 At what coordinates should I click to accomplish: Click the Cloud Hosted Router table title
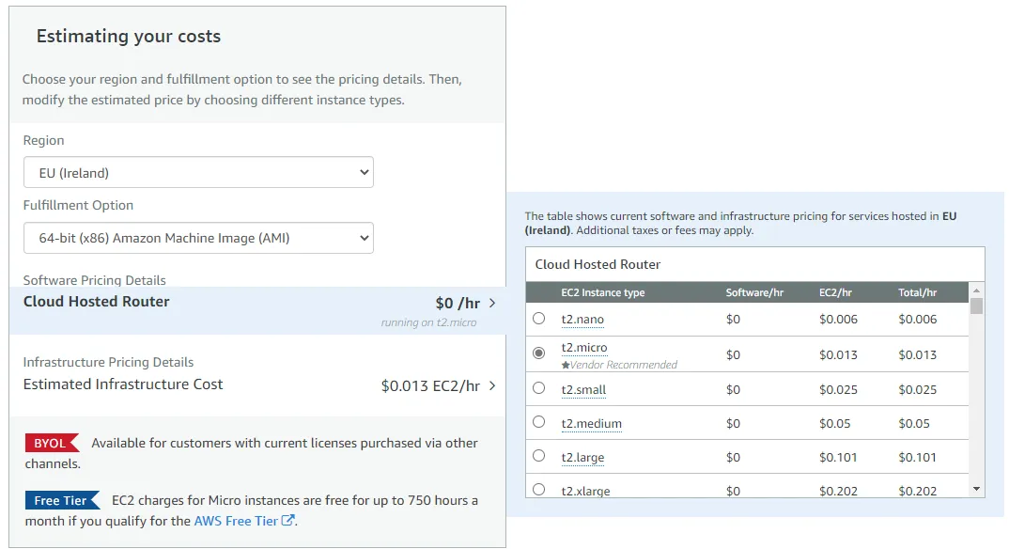pos(598,264)
